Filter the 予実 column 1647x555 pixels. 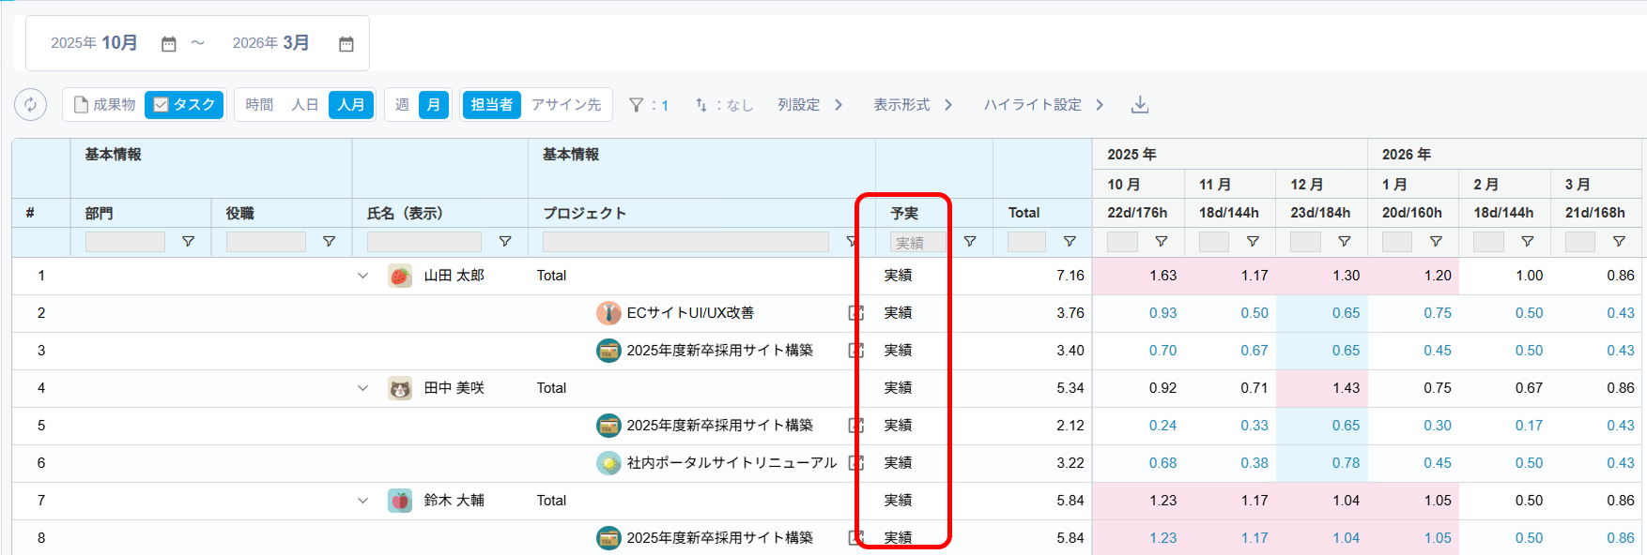pos(970,242)
